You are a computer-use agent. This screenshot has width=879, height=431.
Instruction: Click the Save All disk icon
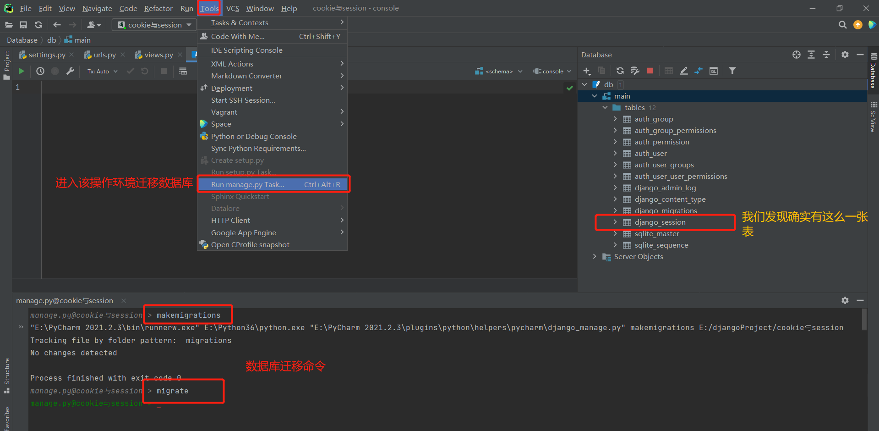click(x=23, y=25)
